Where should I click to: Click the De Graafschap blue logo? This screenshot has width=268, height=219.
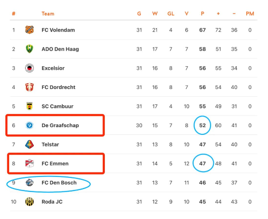coord(29,125)
